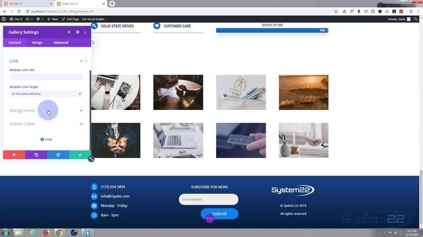The height and width of the screenshot is (237, 423).
Task: Click Exit Visual Builder
Action: coord(93,19)
